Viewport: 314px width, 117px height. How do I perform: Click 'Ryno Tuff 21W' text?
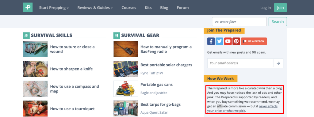coord(151,73)
